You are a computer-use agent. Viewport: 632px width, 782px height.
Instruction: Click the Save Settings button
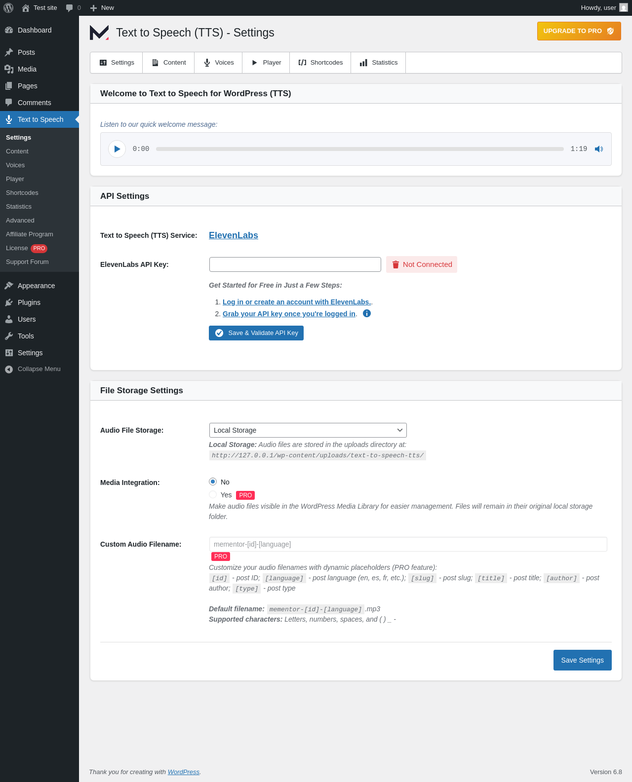(x=583, y=660)
